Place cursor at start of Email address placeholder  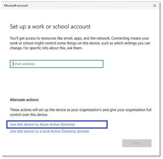coord(13,64)
